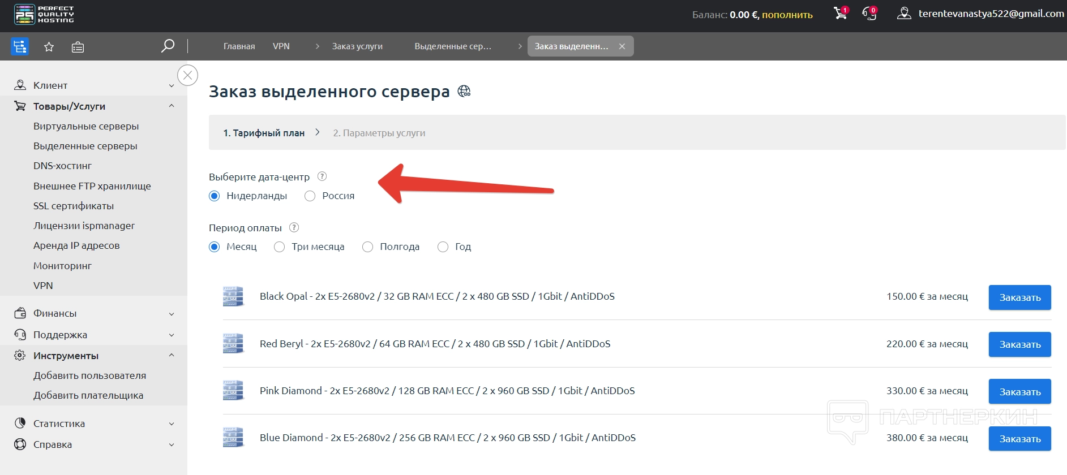1067x475 pixels.
Task: Click the Perfect Quality Hosting logo
Action: 44,15
